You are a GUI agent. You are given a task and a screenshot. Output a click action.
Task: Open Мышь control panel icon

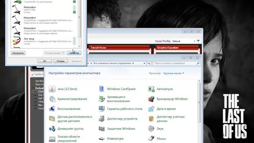151,139
